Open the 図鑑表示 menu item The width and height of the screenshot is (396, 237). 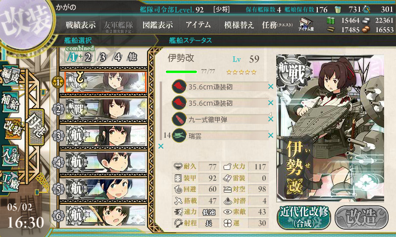coord(157,25)
